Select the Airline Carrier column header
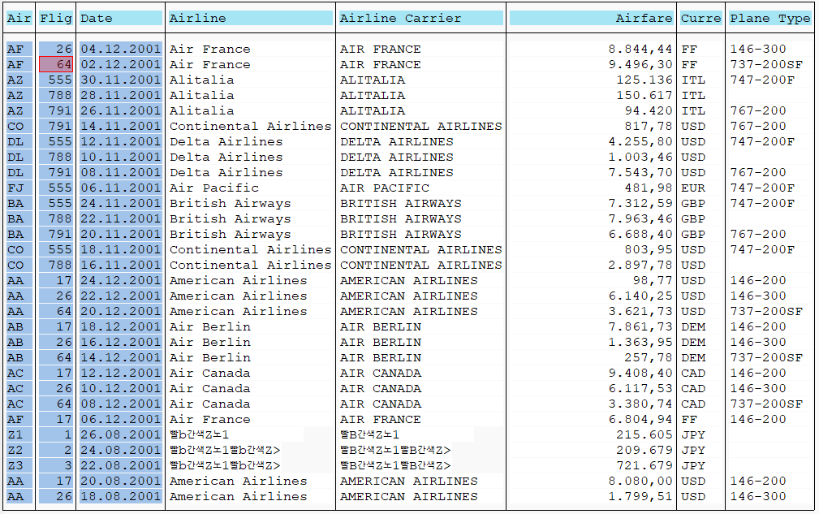 pyautogui.click(x=420, y=19)
